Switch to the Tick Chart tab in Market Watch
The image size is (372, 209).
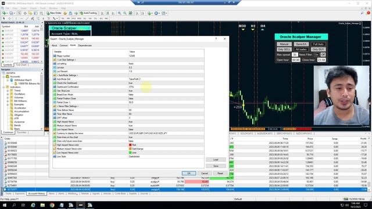[22, 64]
